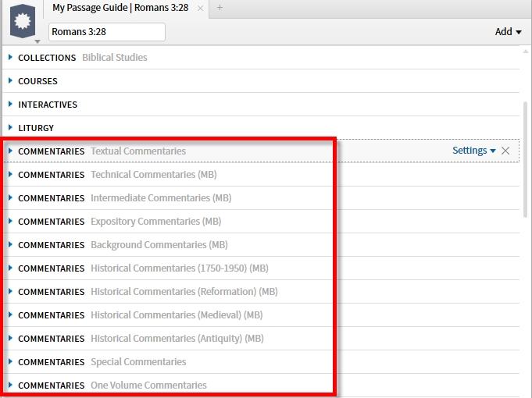The height and width of the screenshot is (398, 532).
Task: Expand One Volume Commentaries section arrow
Action: click(10, 385)
